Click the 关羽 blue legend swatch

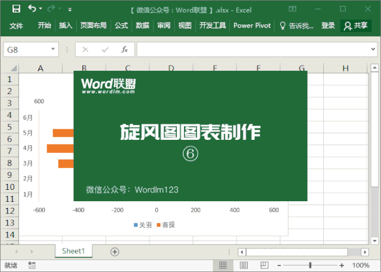click(x=136, y=225)
